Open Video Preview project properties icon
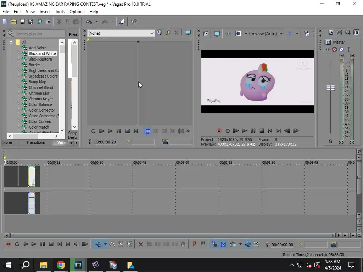Screen dimensions: 363x272 tap(206, 34)
